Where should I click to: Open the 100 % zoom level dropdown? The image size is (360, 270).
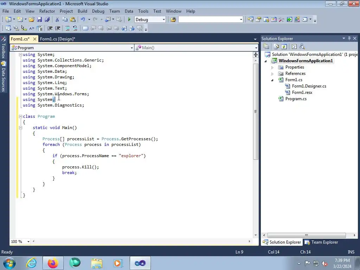pos(28,242)
